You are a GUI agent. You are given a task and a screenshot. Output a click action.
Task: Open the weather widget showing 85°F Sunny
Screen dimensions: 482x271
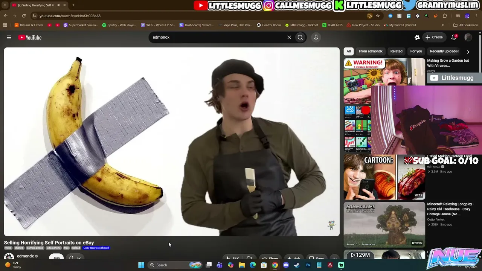click(x=14, y=265)
